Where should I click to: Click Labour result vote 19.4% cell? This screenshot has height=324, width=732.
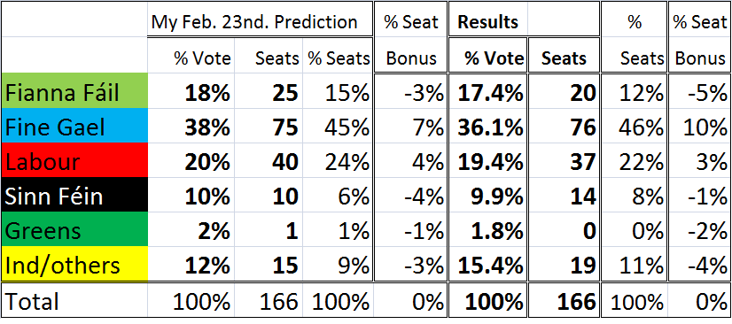point(488,159)
